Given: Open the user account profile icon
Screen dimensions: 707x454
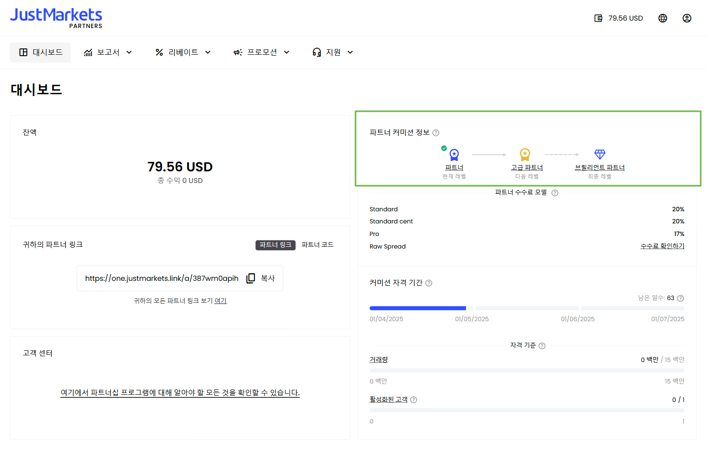Looking at the screenshot, I should coord(687,18).
